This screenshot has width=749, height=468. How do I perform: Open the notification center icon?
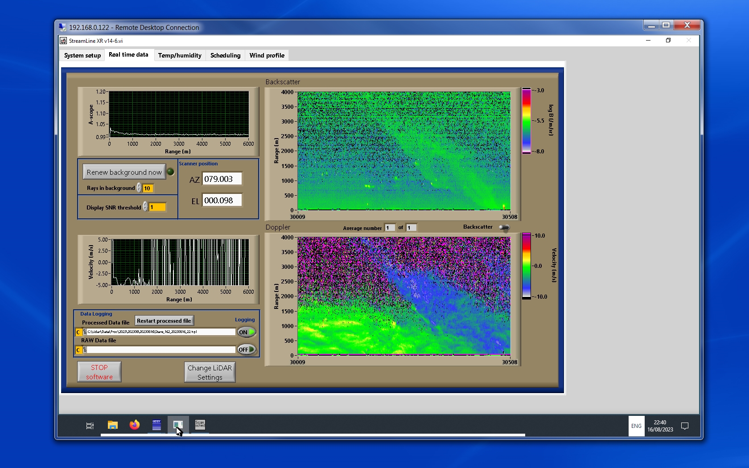click(685, 426)
